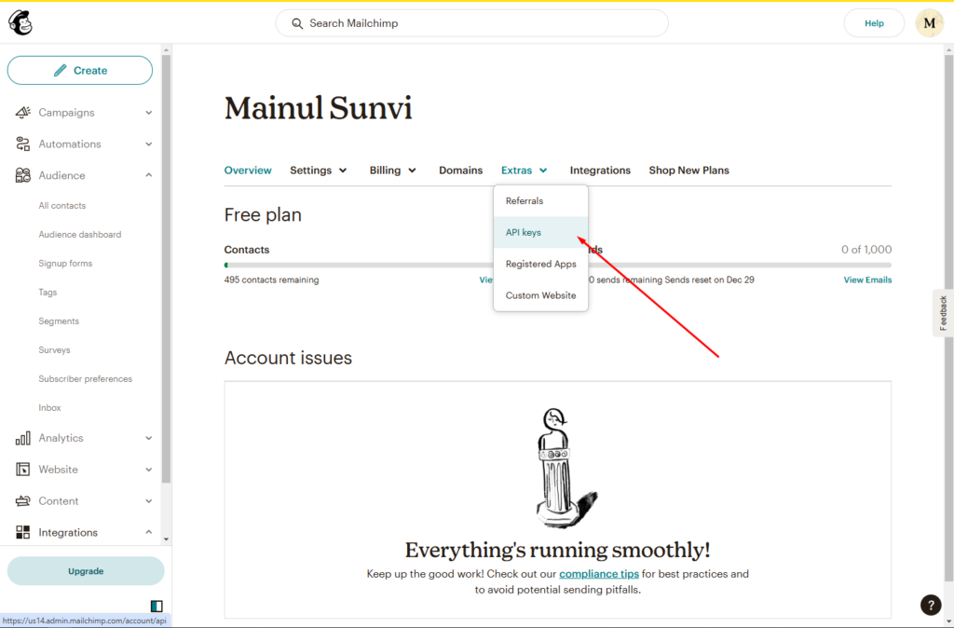The image size is (954, 628).
Task: Open All contacts in Audience
Action: click(62, 206)
